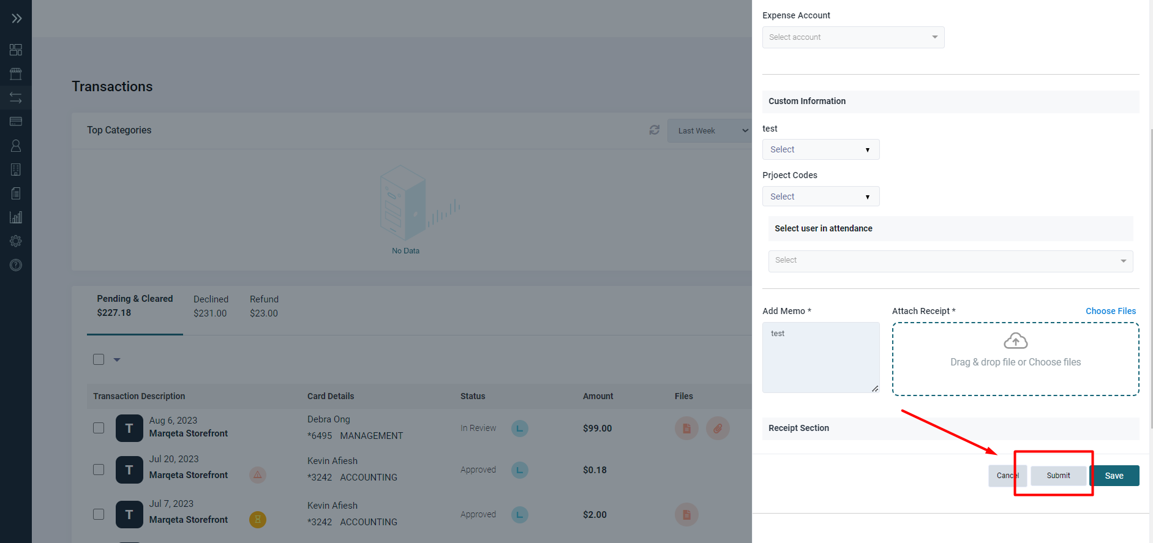Click the Top Categories heading

click(x=119, y=130)
